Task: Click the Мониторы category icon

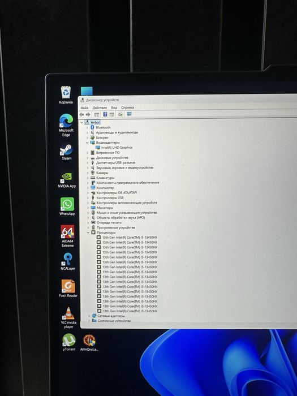Action: click(93, 208)
